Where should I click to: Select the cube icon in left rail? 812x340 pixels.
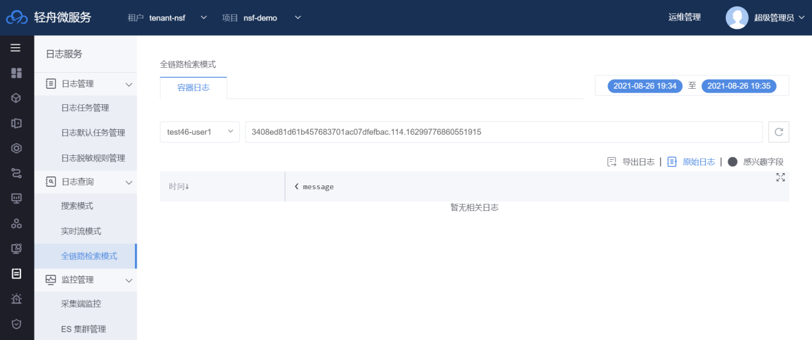[17, 98]
